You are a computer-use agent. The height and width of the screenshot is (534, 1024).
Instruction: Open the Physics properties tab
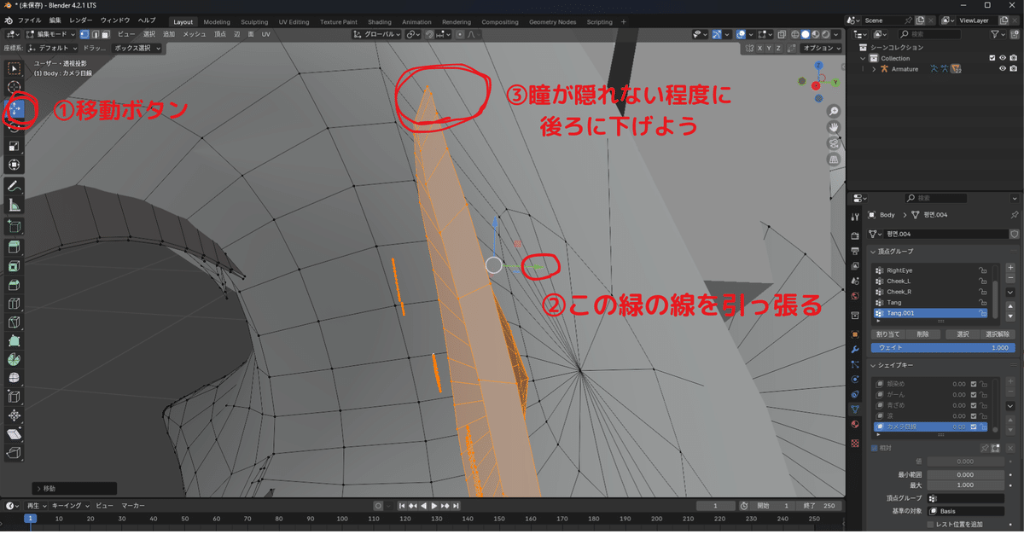tap(855, 380)
